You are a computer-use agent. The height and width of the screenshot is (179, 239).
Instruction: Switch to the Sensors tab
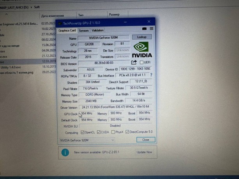coord(83,30)
